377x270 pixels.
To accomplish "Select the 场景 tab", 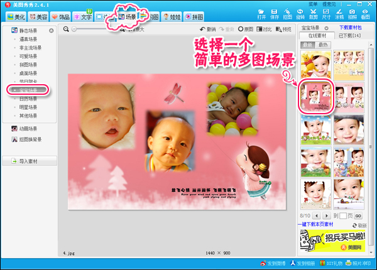I will (x=127, y=16).
